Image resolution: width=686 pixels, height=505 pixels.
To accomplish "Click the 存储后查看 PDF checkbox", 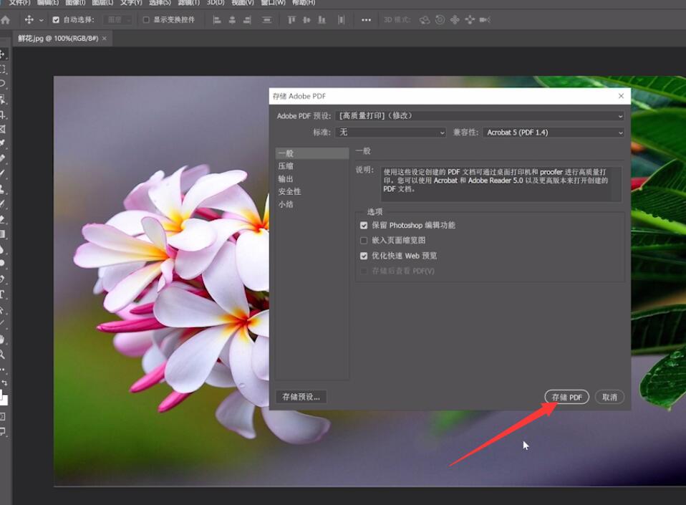I will pos(364,271).
